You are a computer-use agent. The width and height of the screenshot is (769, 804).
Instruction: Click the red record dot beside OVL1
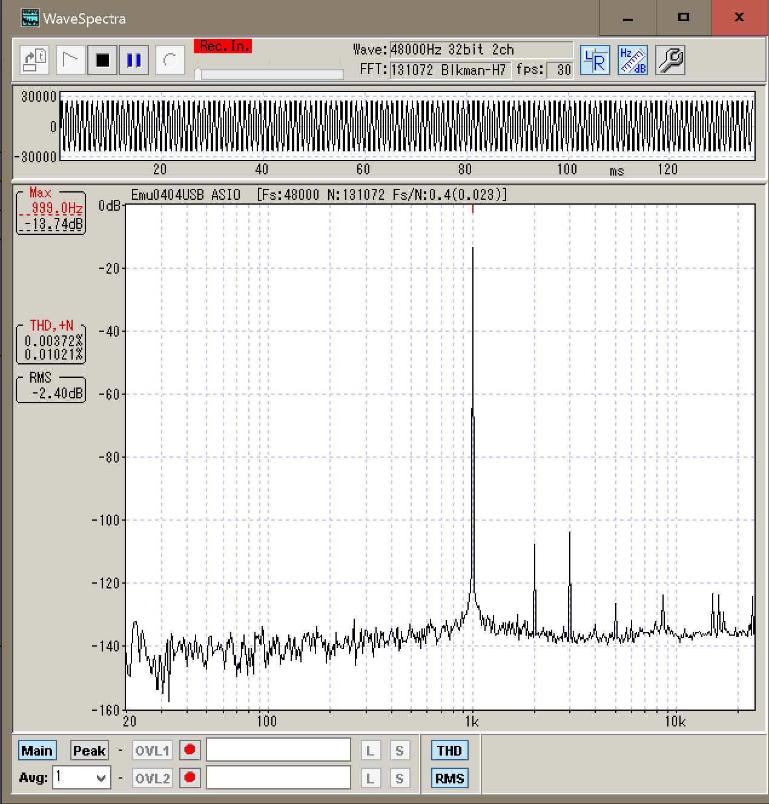tap(190, 750)
